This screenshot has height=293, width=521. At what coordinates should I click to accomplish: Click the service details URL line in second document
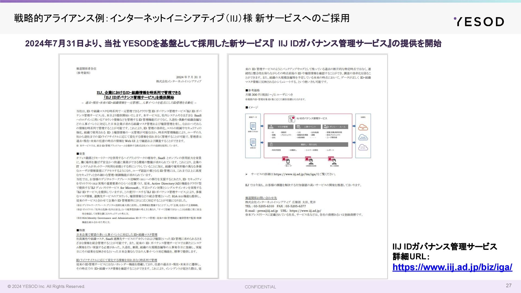coord(291,174)
